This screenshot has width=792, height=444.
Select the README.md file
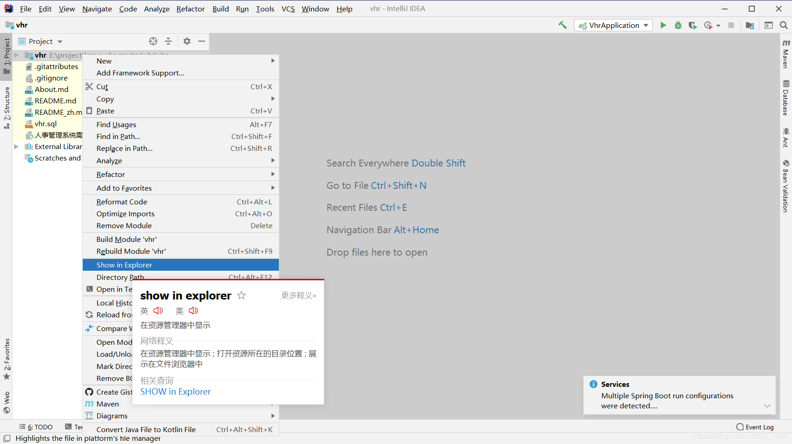tap(55, 101)
